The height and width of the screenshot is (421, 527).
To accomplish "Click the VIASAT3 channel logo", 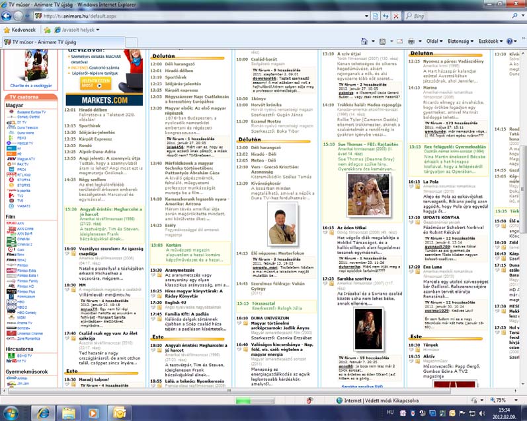I will point(11,206).
